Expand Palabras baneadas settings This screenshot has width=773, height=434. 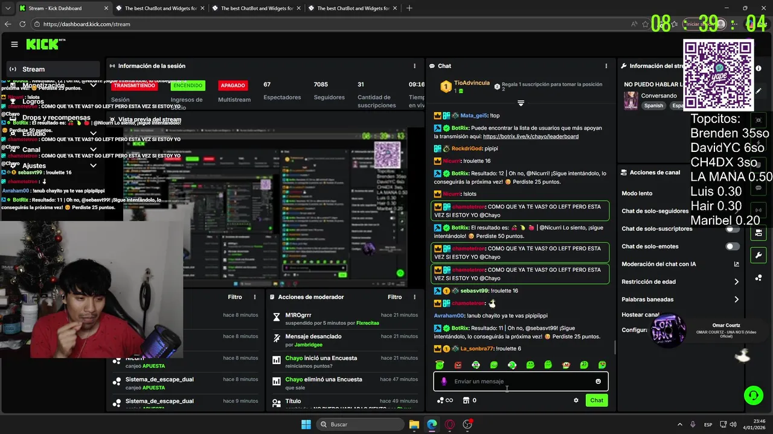coord(736,300)
